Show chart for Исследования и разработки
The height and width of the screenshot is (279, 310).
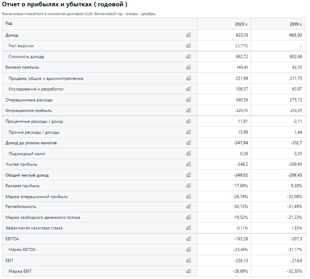point(188,89)
